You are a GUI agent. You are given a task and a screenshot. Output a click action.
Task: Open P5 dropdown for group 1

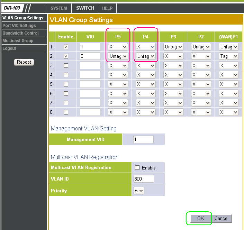(x=118, y=47)
